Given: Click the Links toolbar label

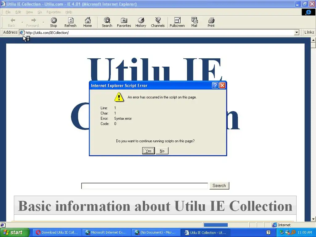Looking at the screenshot, I should click(309, 32).
